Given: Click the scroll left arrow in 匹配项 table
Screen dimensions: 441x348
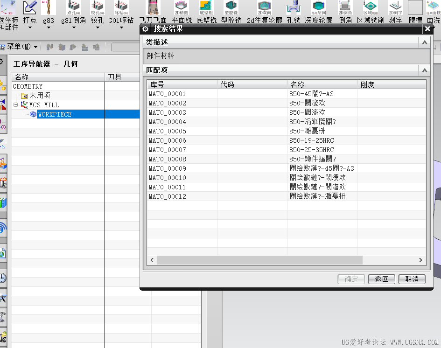Looking at the screenshot, I should [x=152, y=260].
